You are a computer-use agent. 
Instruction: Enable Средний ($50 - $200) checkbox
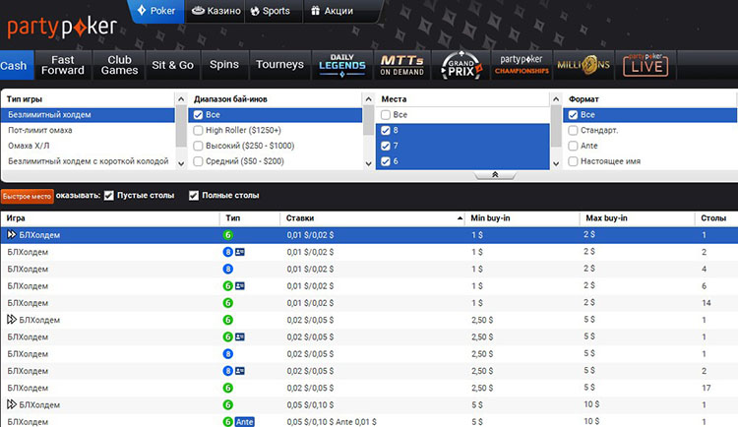[x=198, y=161]
